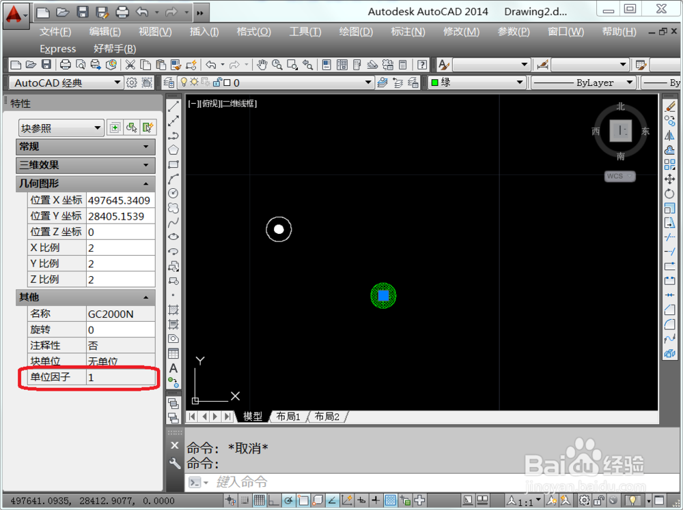Select the Table tool in draw toolbar
This screenshot has height=510, width=683.
click(173, 353)
